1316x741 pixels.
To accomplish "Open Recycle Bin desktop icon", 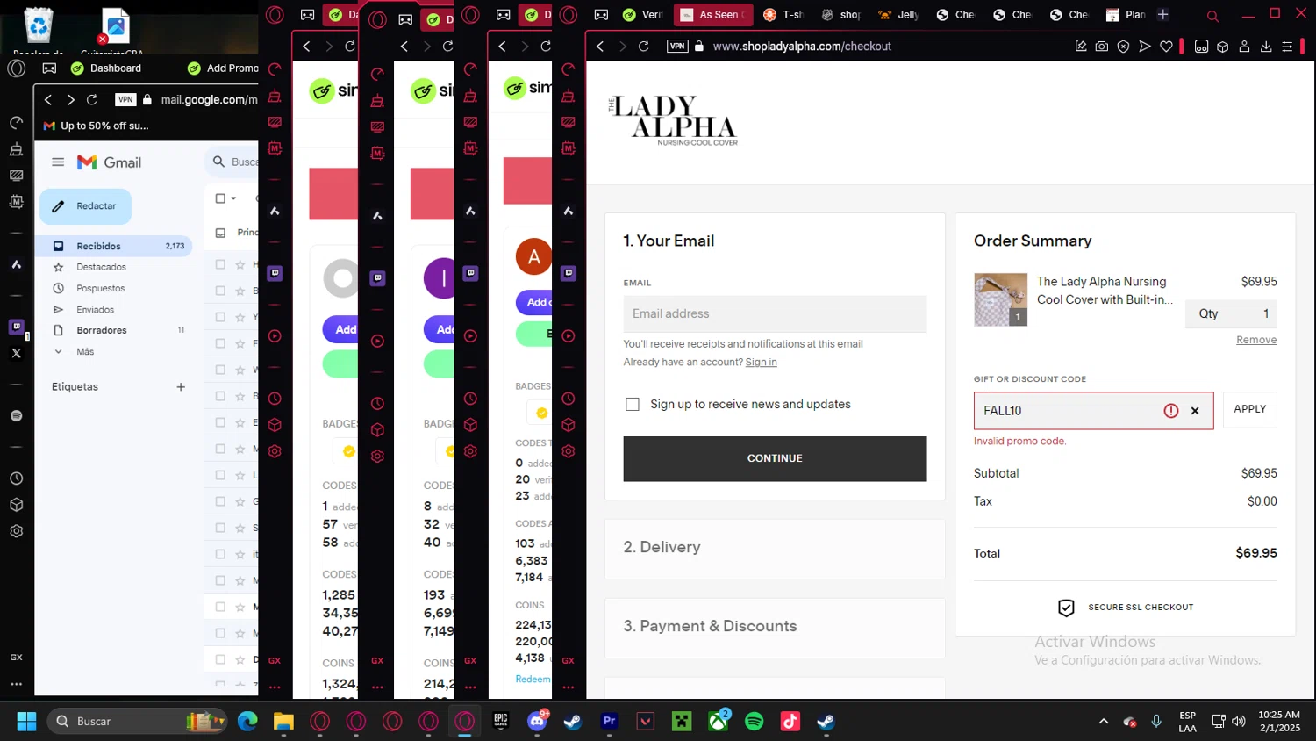I will tap(39, 26).
